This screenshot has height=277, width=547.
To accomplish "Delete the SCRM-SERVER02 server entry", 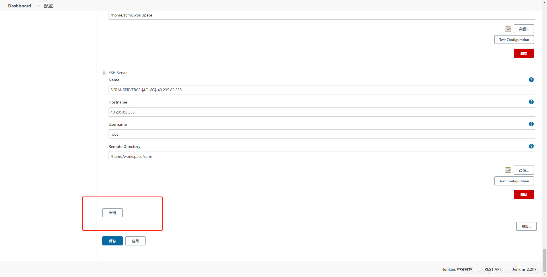I will [524, 195].
